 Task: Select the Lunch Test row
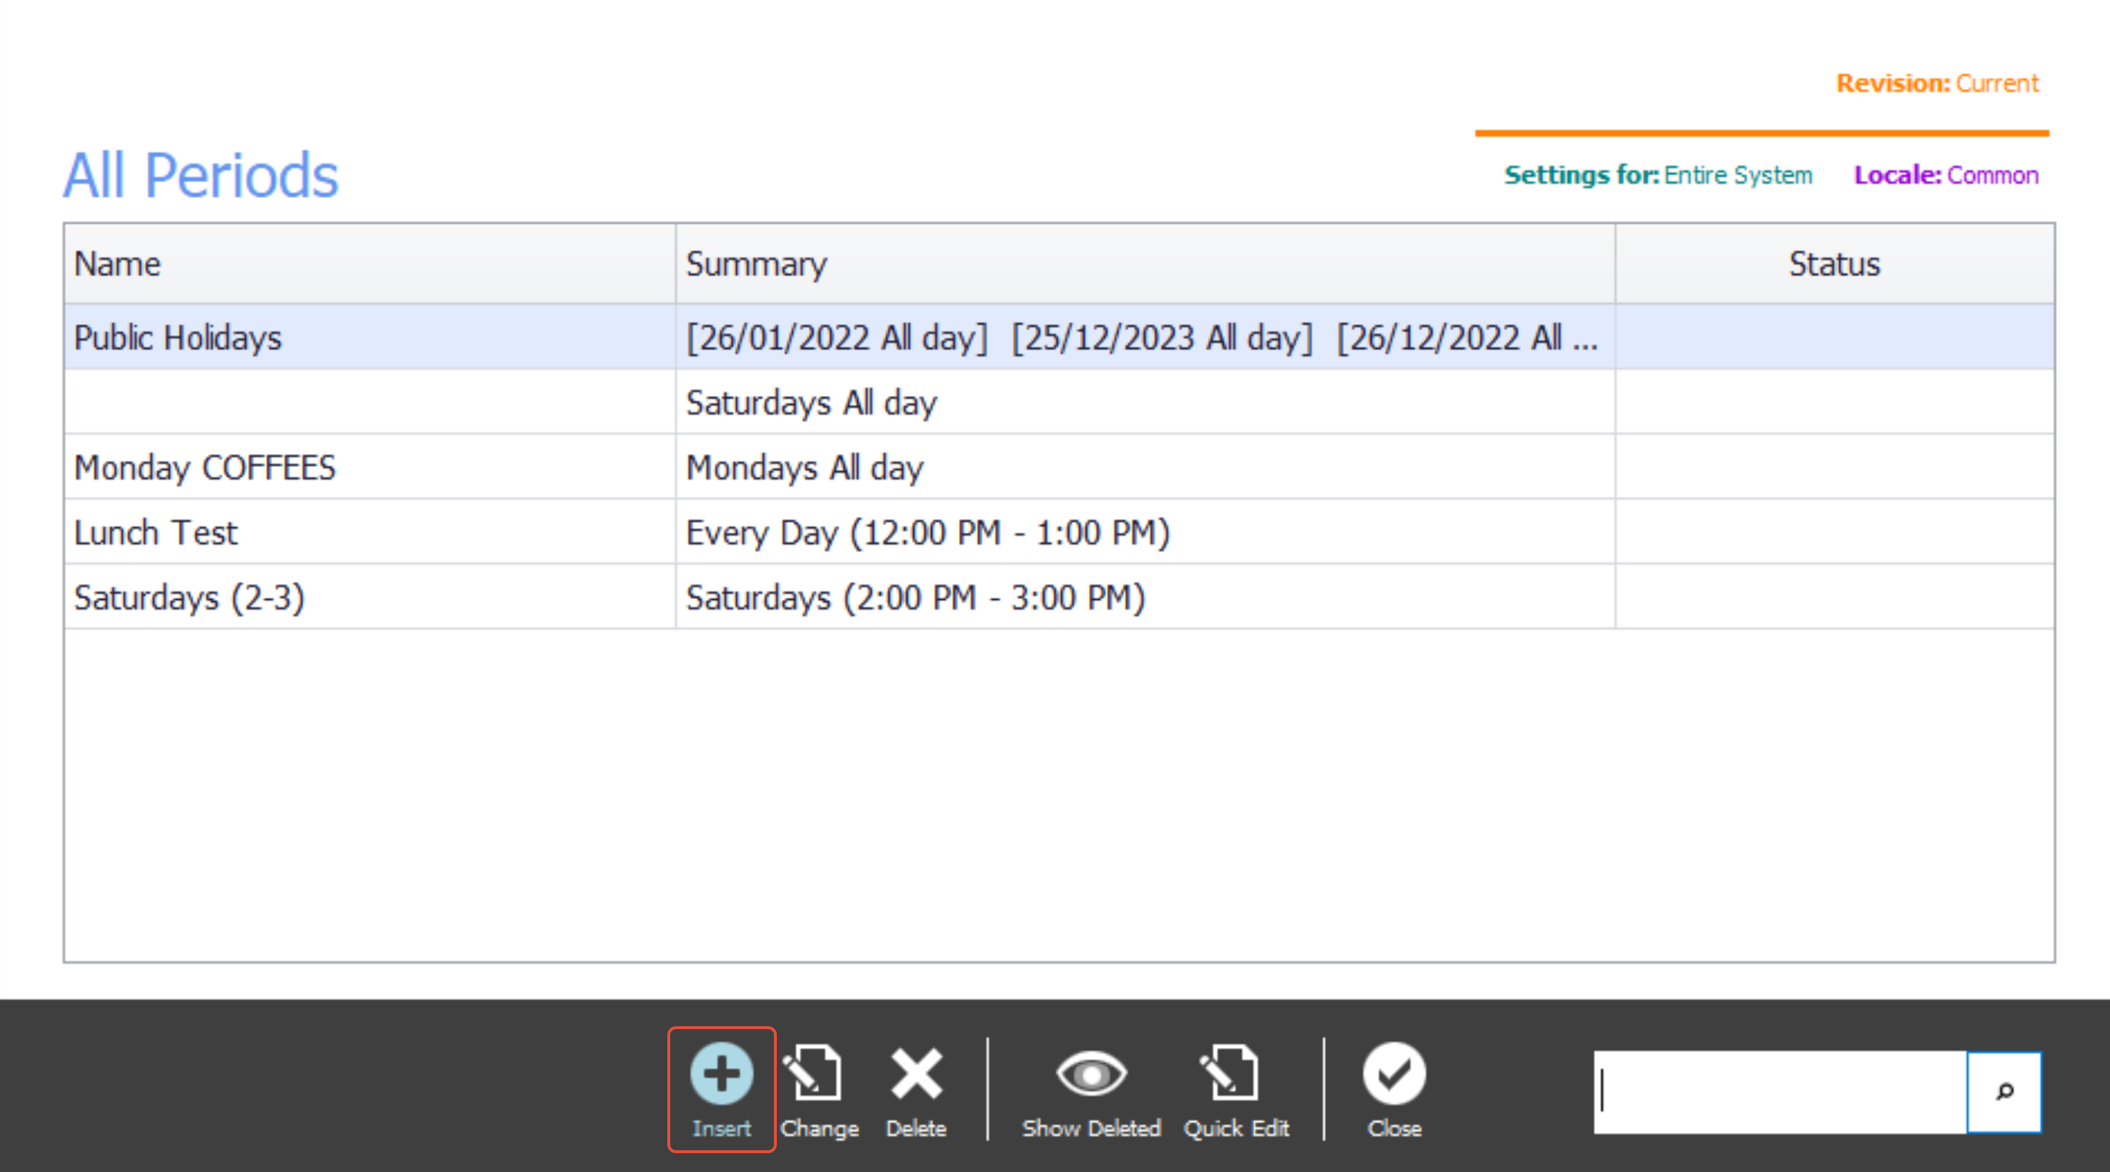1058,532
